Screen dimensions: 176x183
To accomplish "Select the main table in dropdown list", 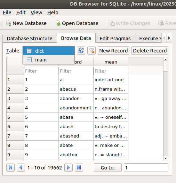I will [49, 60].
